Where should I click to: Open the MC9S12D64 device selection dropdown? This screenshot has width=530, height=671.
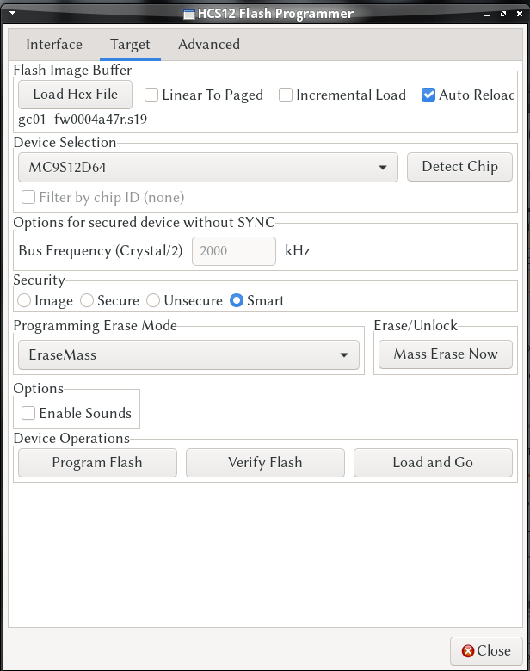pyautogui.click(x=207, y=167)
